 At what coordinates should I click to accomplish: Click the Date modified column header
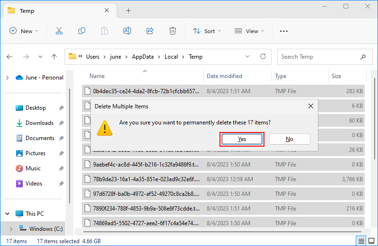[x=224, y=76]
